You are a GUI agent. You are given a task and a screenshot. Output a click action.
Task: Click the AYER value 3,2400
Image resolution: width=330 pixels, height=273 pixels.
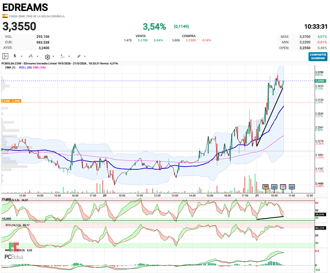[x=44, y=48]
